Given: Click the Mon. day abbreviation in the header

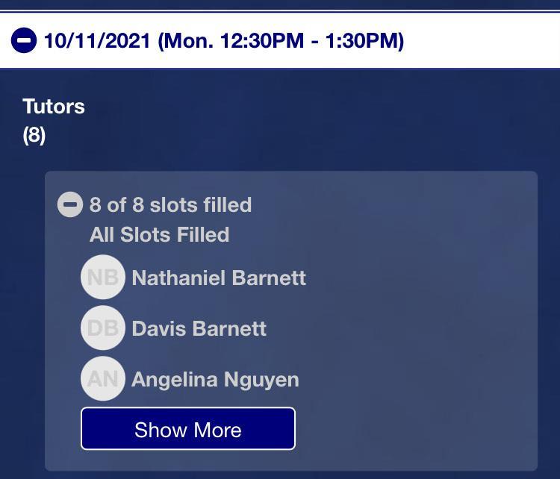Looking at the screenshot, I should click(185, 40).
